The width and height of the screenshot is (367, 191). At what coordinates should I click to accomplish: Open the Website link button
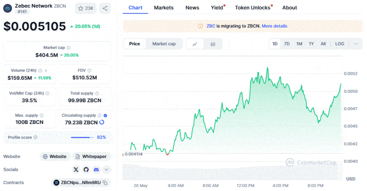pos(55,156)
